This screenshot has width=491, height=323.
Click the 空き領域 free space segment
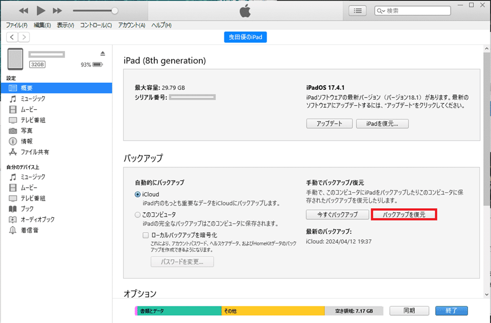click(354, 311)
